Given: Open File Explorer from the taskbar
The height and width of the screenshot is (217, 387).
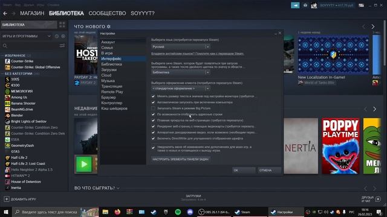Looking at the screenshot, I should 105,212.
